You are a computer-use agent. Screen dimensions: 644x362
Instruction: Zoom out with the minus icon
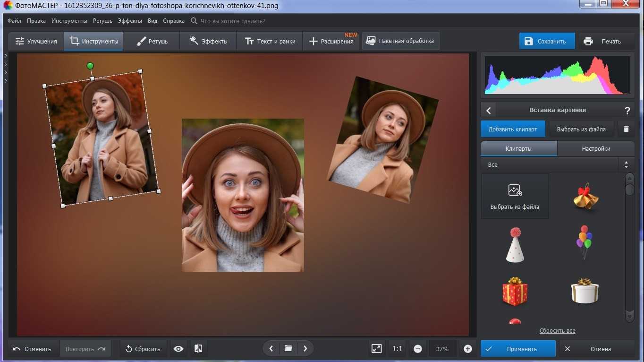417,349
